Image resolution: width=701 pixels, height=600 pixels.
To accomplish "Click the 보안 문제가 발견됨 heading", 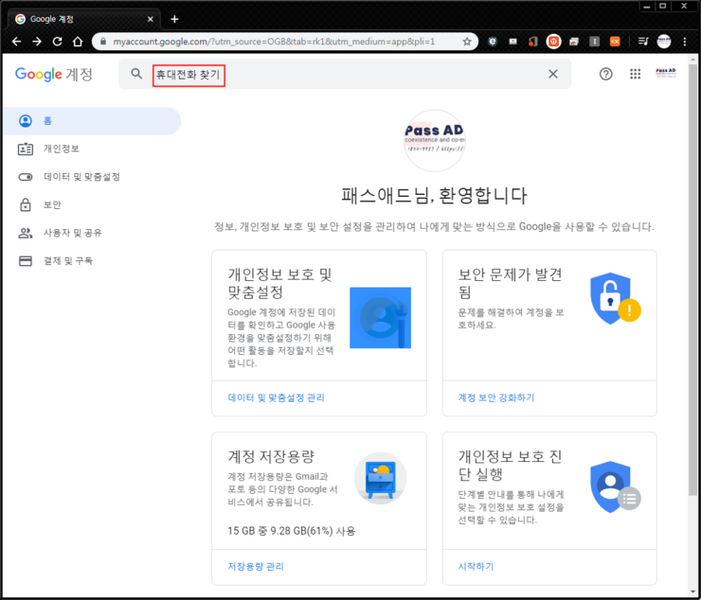I will (510, 283).
